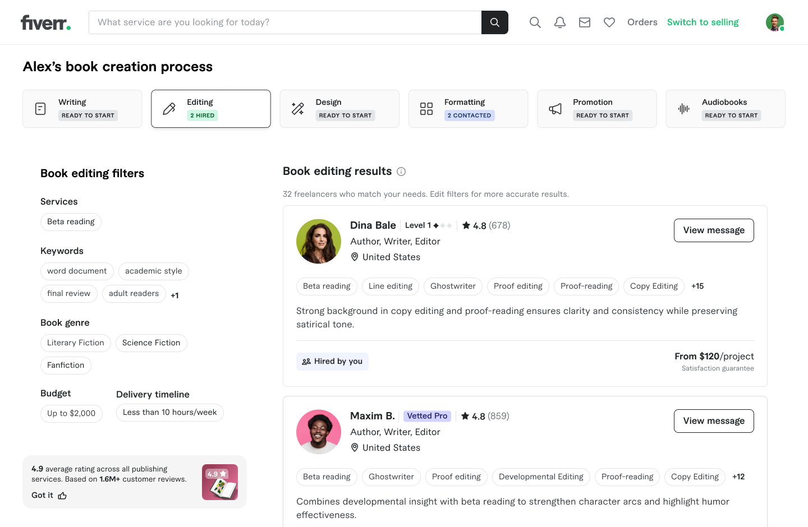Click the thumbs-up Got it icon
The height and width of the screenshot is (527, 808).
point(62,496)
